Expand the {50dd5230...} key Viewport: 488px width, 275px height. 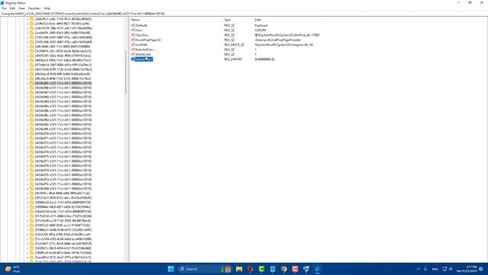(x=27, y=212)
